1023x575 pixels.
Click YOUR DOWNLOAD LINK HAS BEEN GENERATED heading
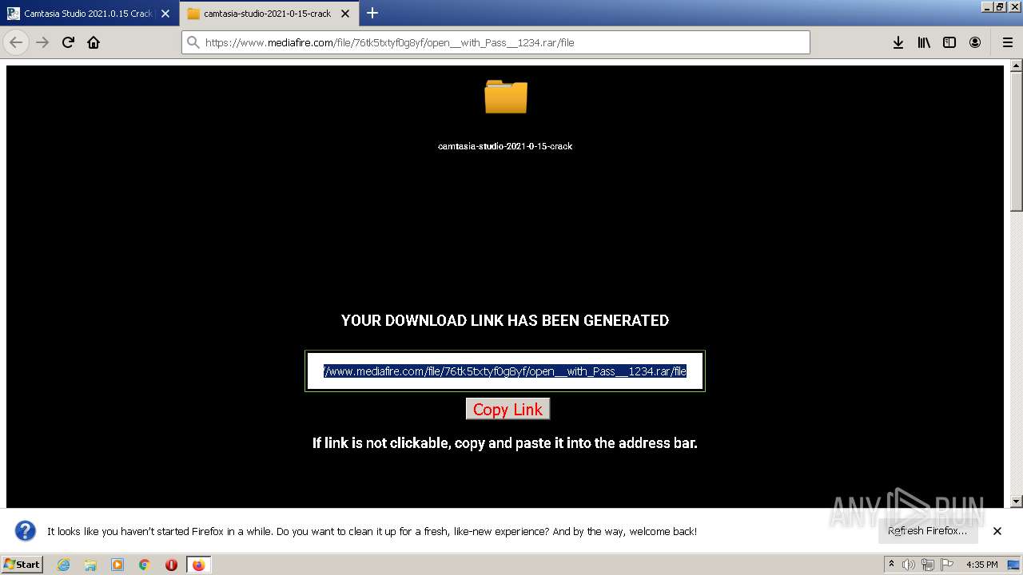point(505,320)
